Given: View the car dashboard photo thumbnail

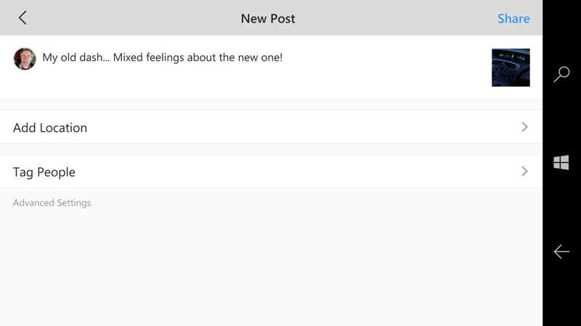Looking at the screenshot, I should point(511,67).
